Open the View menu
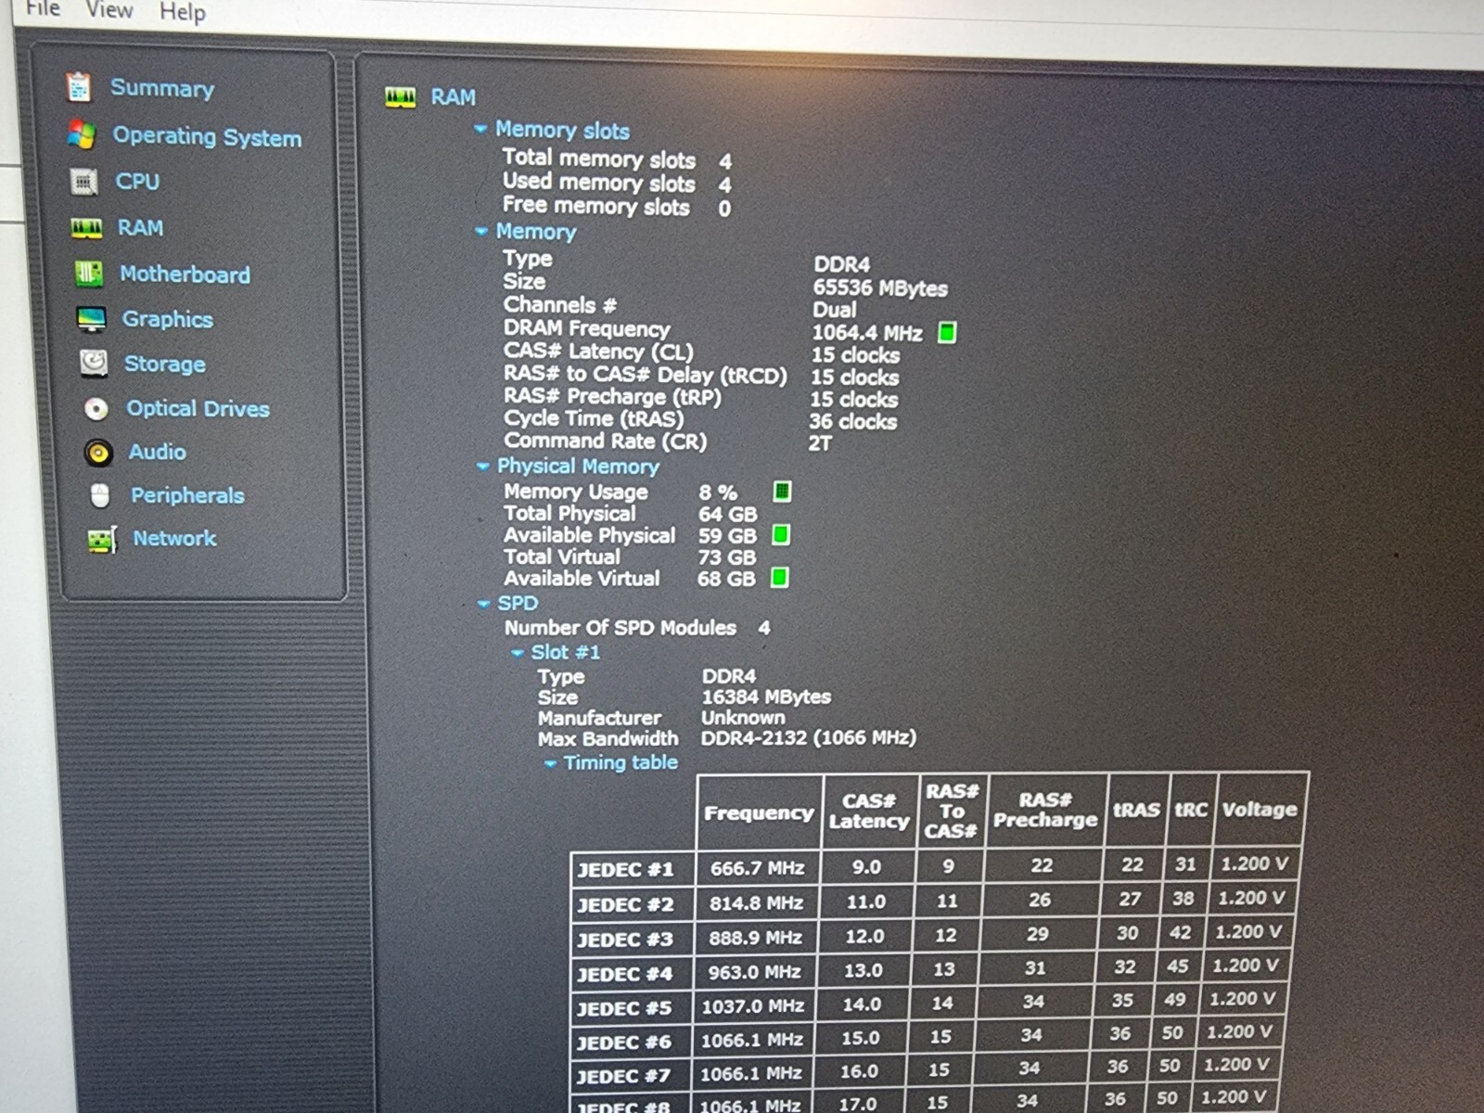 (x=109, y=10)
